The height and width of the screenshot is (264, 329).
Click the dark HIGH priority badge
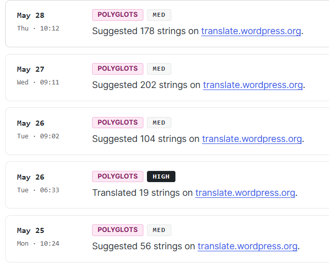(x=161, y=177)
